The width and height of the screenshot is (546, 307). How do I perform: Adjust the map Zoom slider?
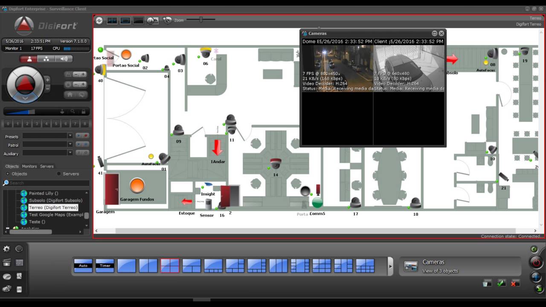pos(201,19)
